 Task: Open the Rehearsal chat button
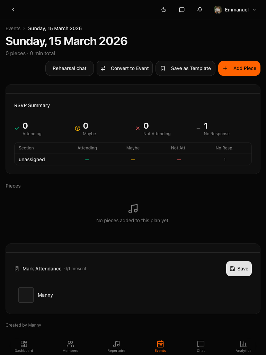coord(70,68)
